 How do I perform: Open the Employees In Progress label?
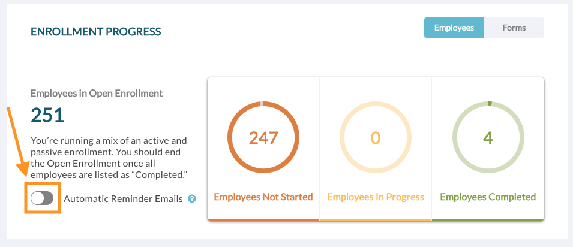[376, 197]
